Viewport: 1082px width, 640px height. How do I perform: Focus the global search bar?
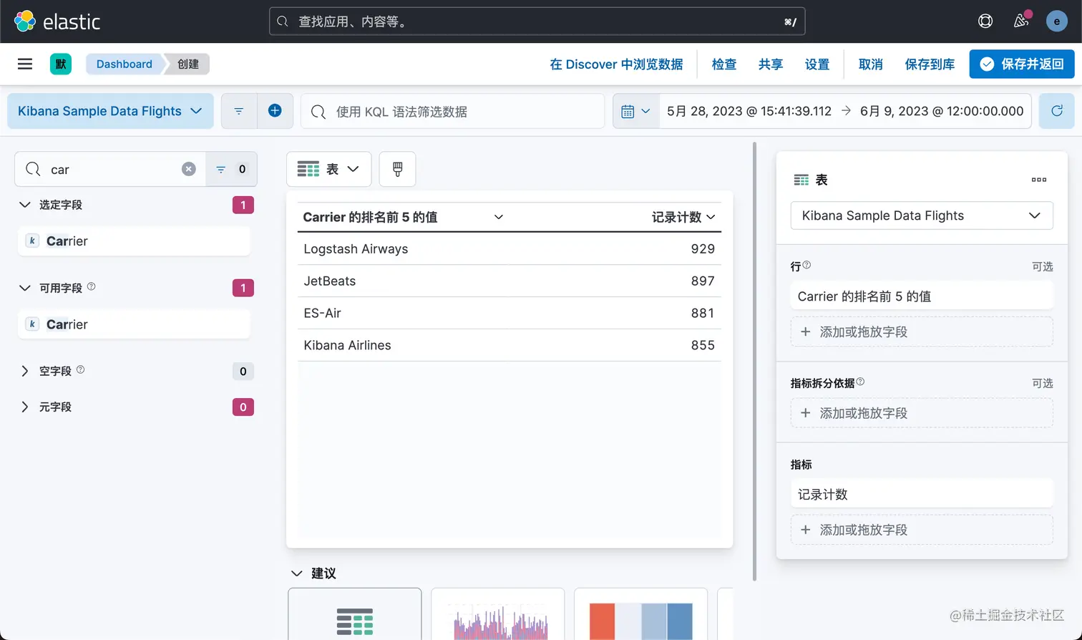coord(537,21)
